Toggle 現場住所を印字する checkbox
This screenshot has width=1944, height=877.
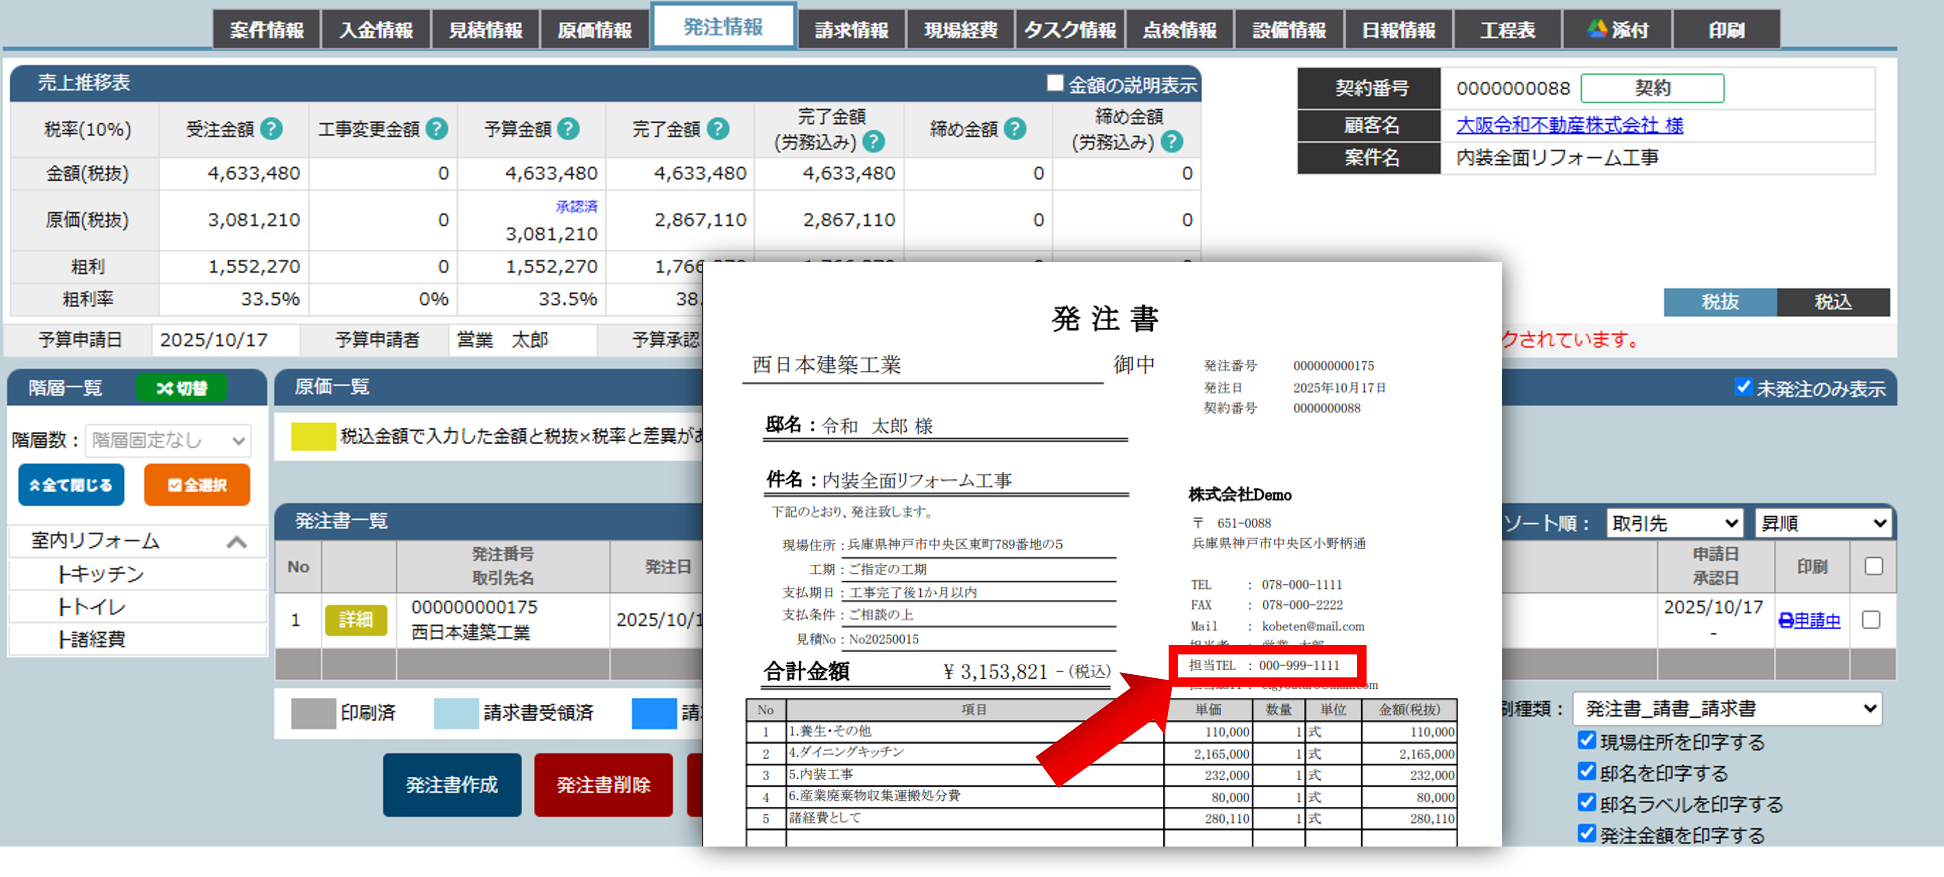1586,741
